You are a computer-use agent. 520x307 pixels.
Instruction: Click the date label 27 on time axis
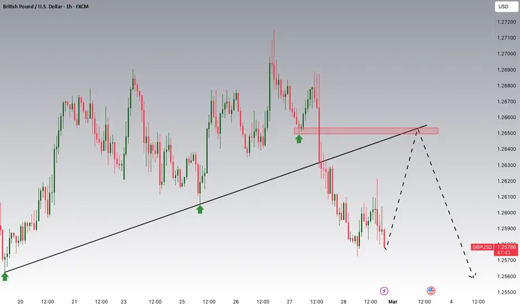[290, 301]
